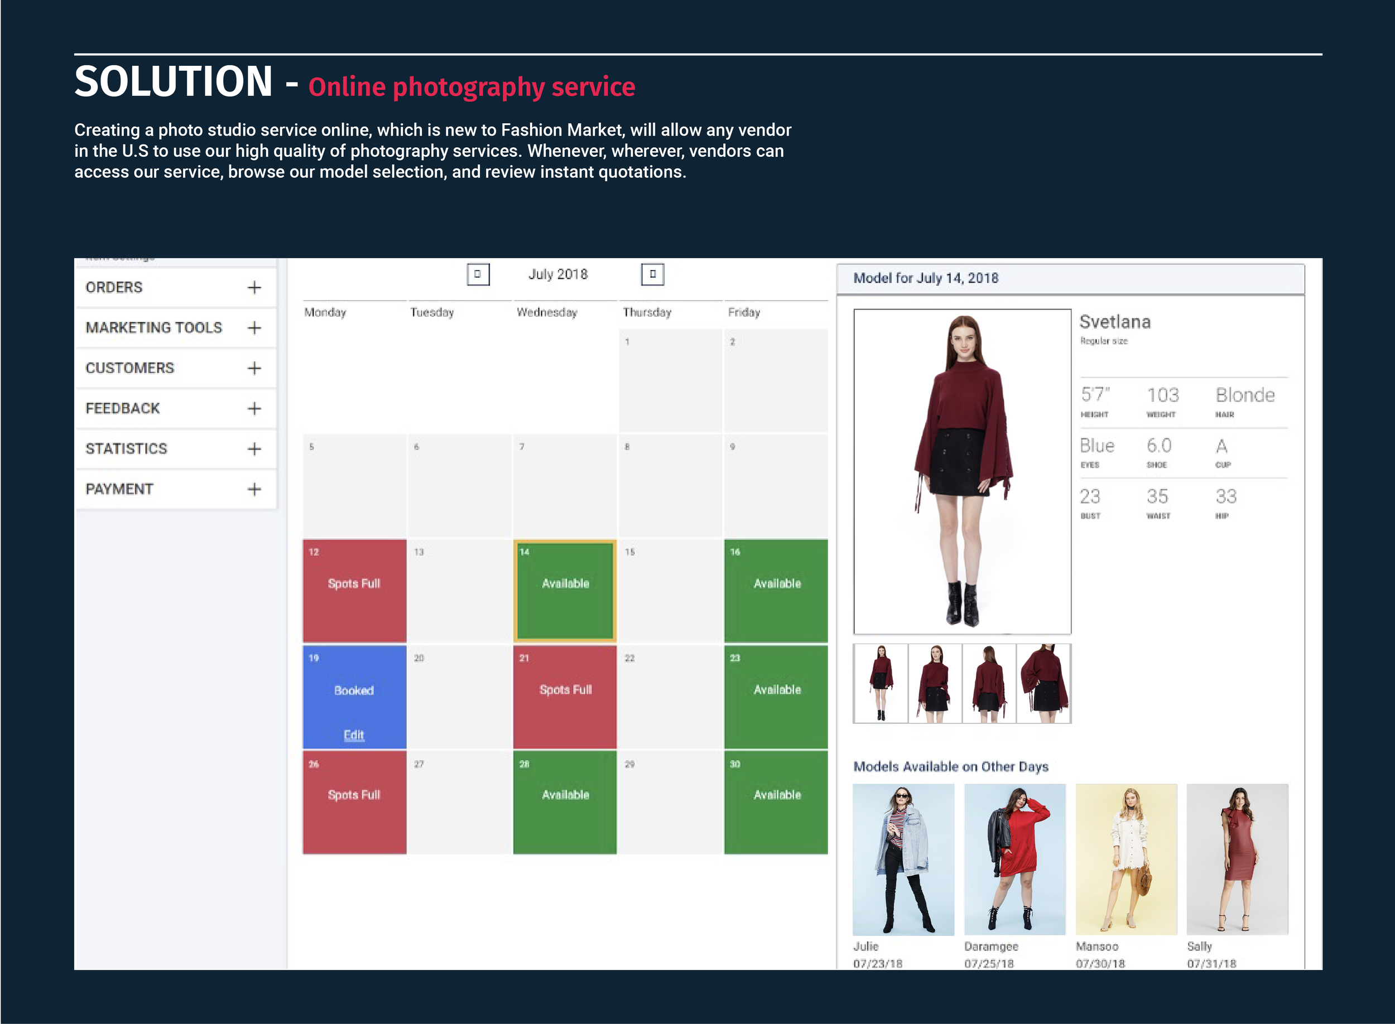The width and height of the screenshot is (1395, 1024).
Task: Expand the CUSTOMERS section plus icon
Action: point(254,368)
